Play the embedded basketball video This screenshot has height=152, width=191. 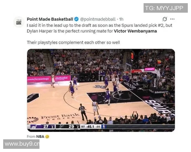pyautogui.click(x=101, y=90)
